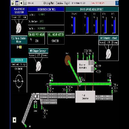This screenshot has width=129, height=129.
Task: Open the calendar grid toolbar icon
Action: pos(17,3)
